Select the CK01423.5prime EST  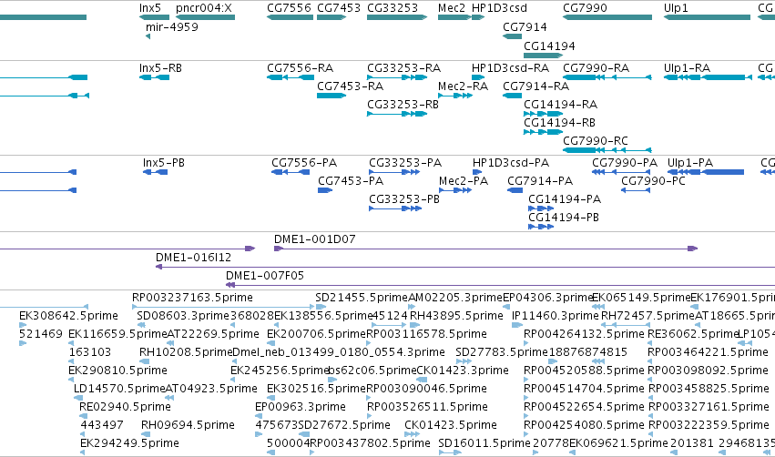coord(412,435)
